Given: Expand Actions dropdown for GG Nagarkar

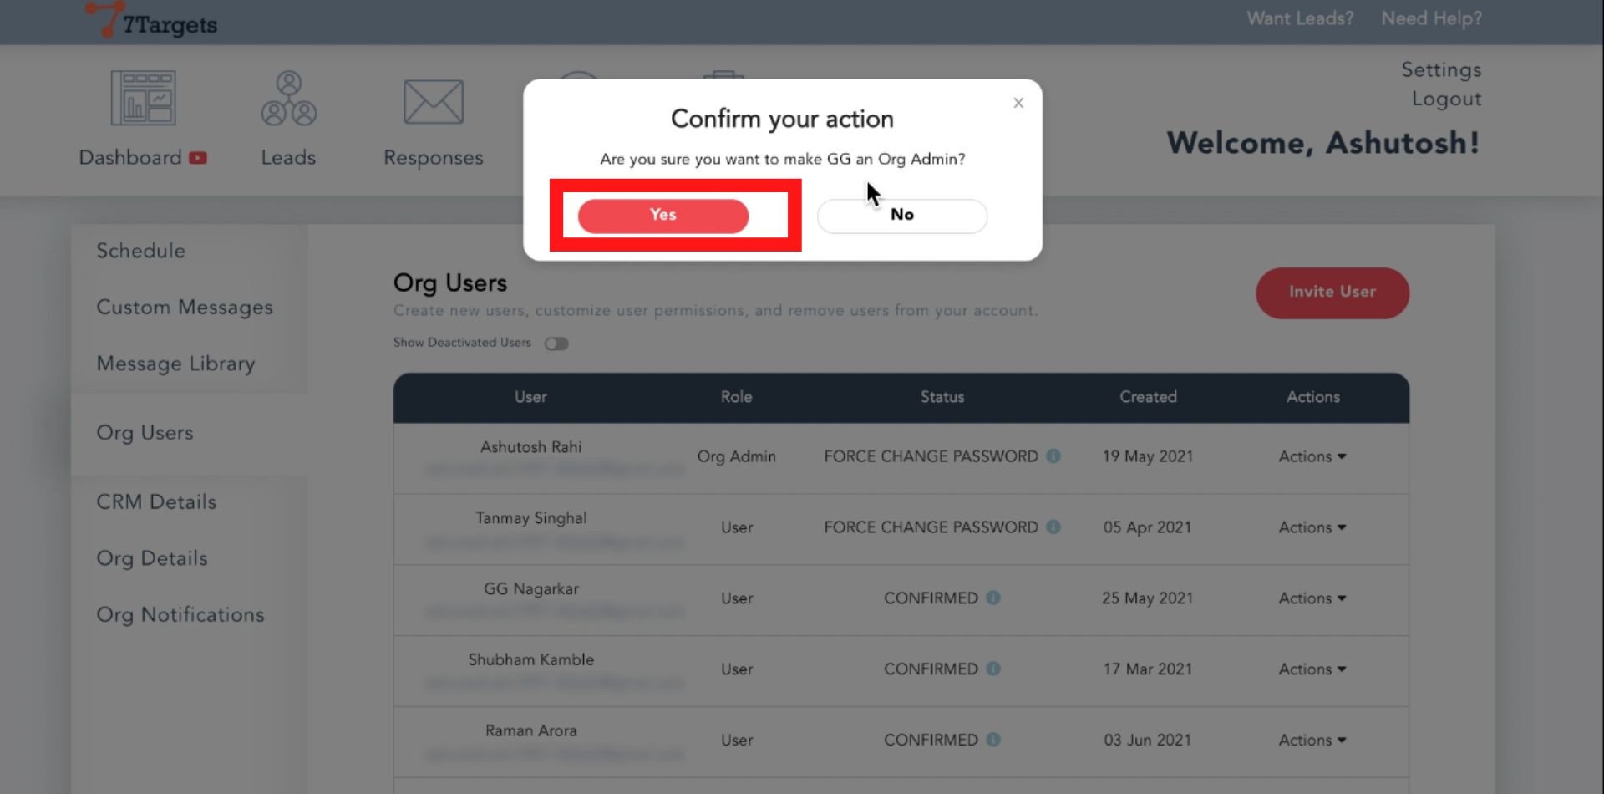Looking at the screenshot, I should (1312, 598).
